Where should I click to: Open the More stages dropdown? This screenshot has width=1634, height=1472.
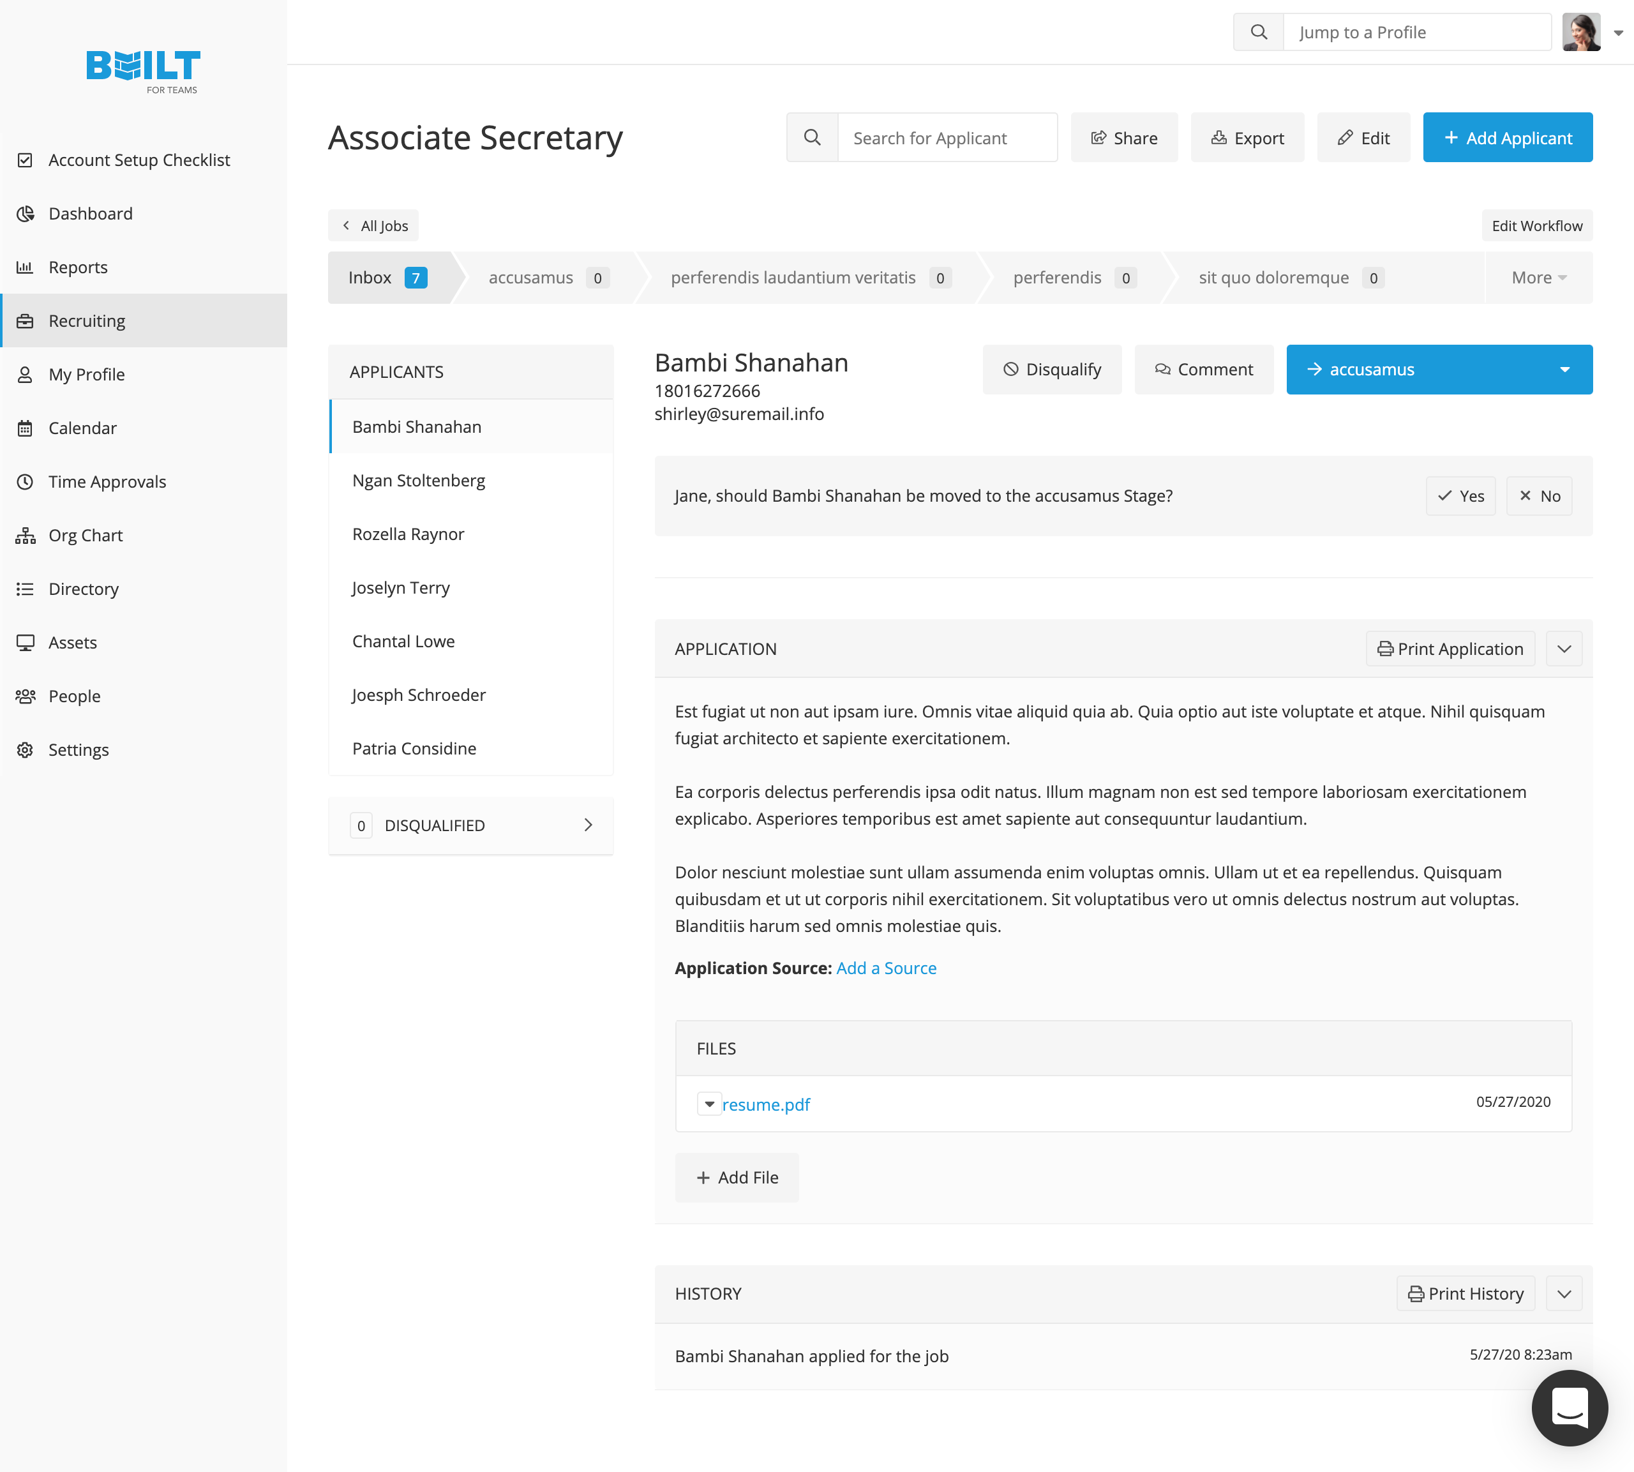(1538, 278)
